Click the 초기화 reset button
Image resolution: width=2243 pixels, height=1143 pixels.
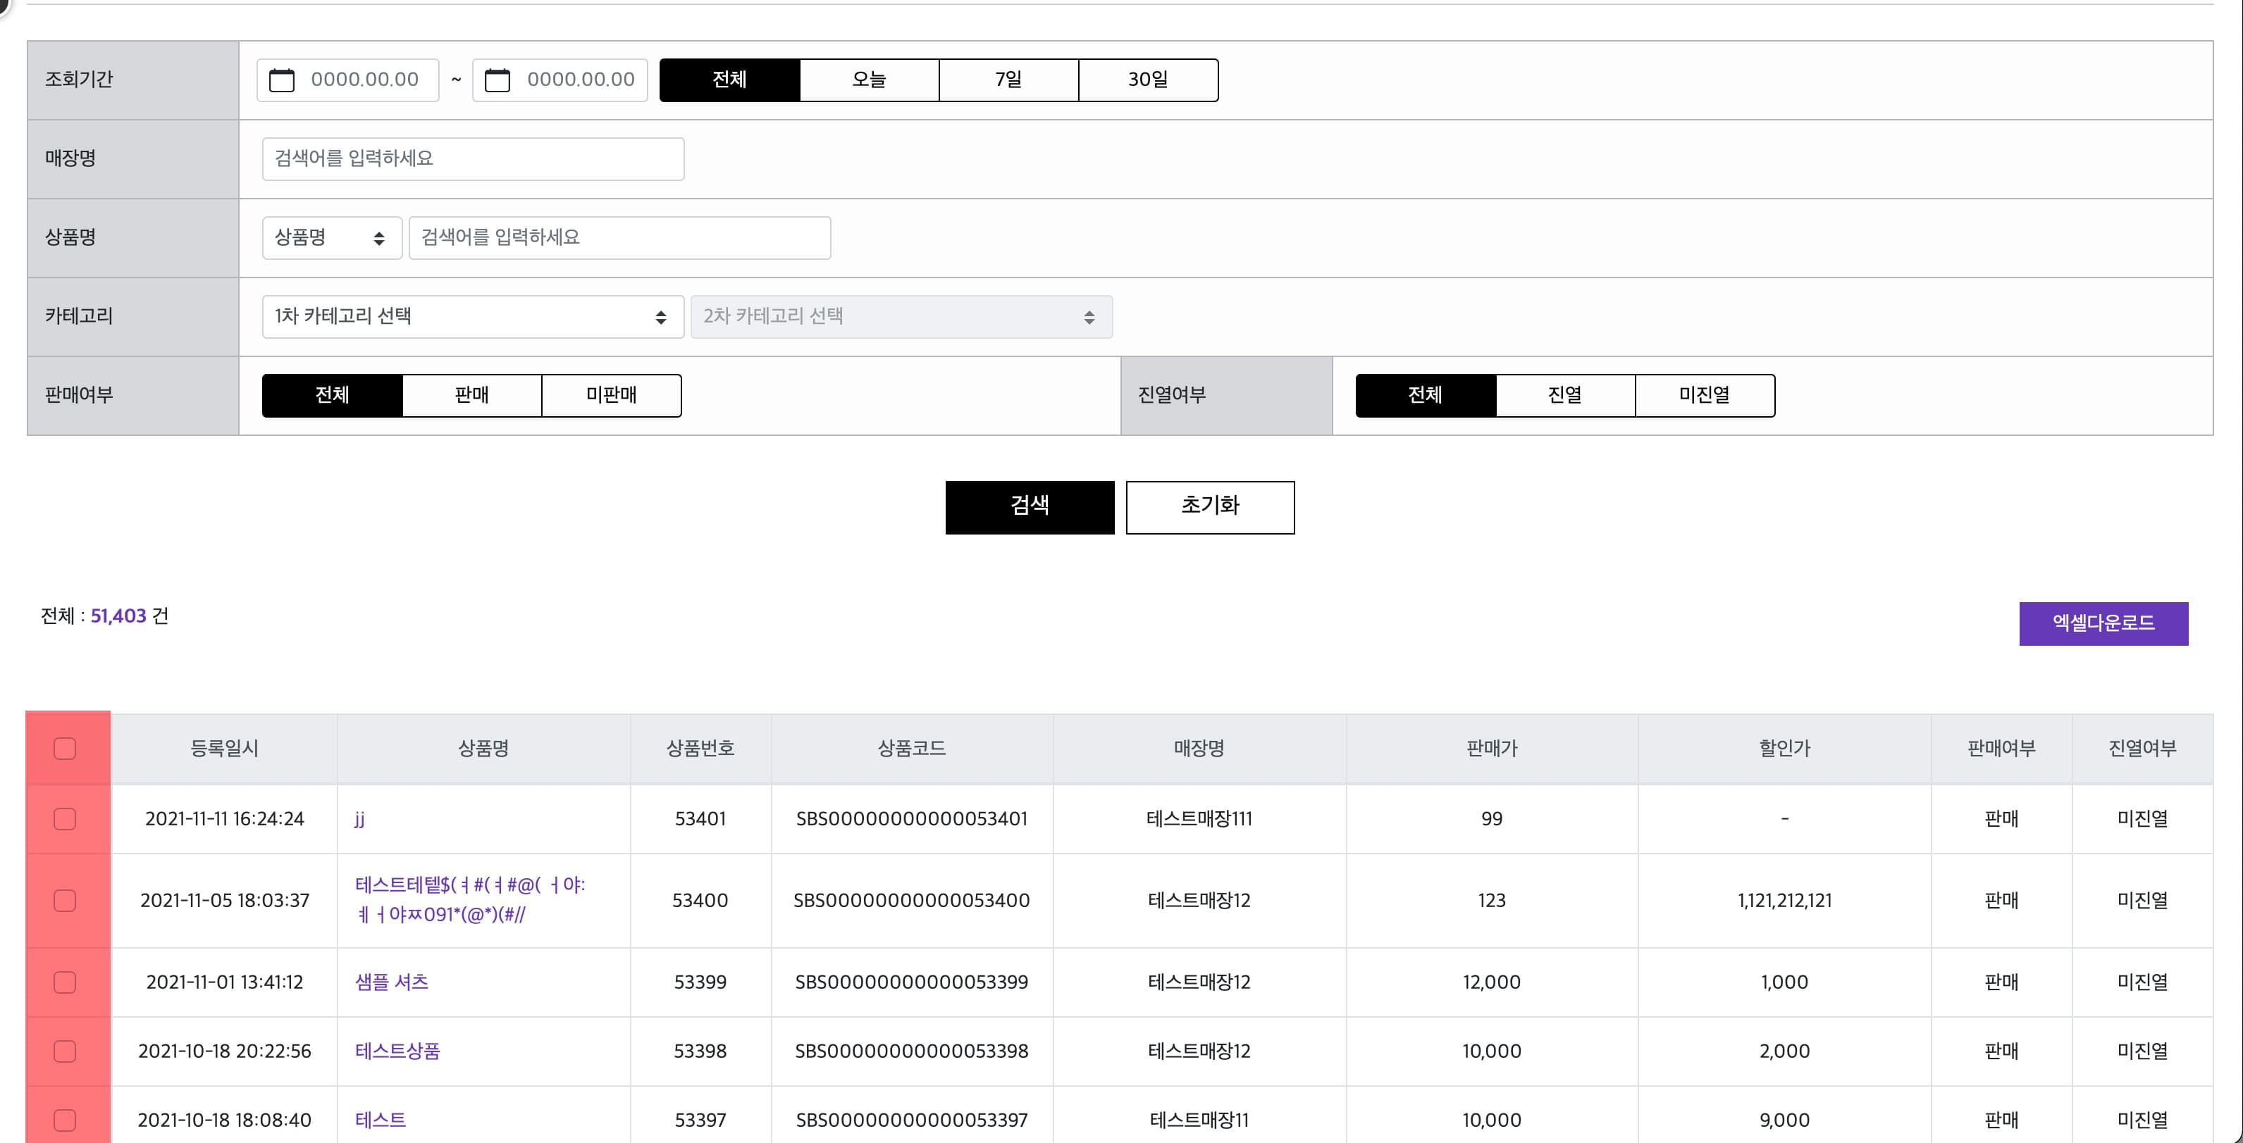(1209, 508)
